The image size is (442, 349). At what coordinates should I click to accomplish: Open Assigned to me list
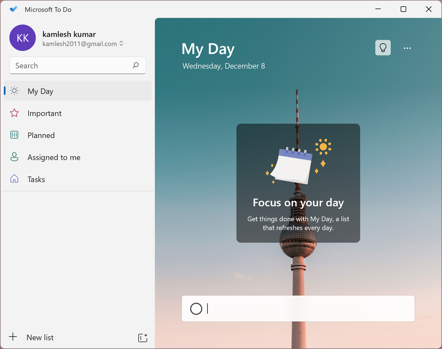pyautogui.click(x=78, y=157)
